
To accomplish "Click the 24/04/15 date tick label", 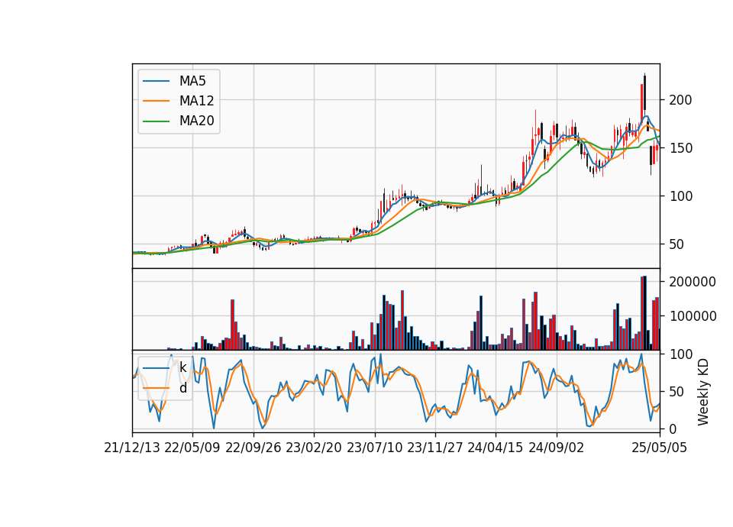I will (x=496, y=448).
